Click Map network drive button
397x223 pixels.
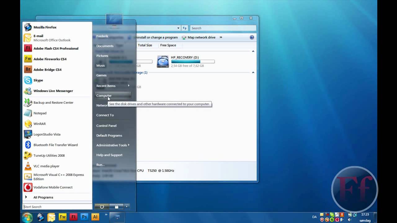[198, 37]
